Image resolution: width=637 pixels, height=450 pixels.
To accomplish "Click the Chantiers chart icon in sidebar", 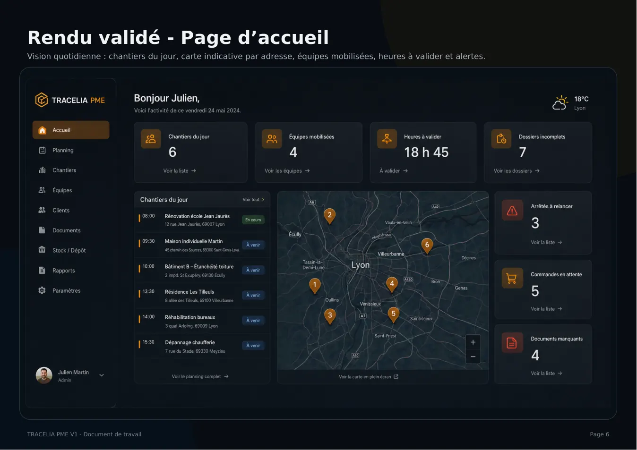I will click(42, 170).
